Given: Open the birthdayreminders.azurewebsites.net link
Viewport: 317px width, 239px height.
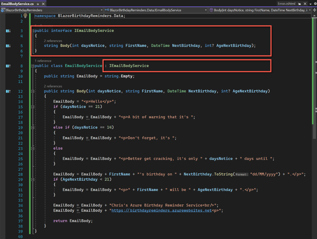Looking at the screenshot, I should click(x=161, y=210).
